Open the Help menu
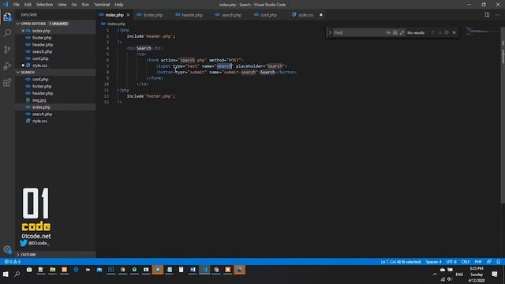This screenshot has width=505, height=284. tap(119, 5)
